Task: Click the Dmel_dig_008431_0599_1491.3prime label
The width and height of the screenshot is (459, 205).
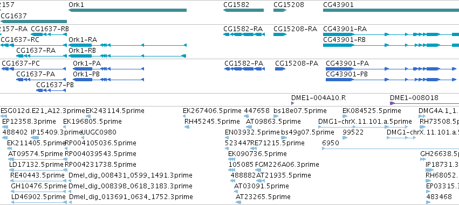Action: pyautogui.click(x=131, y=175)
